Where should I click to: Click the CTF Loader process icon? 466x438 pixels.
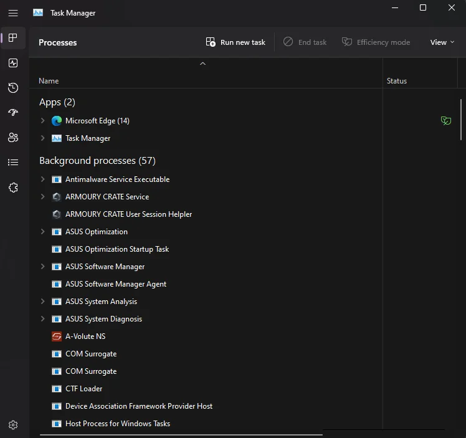tap(57, 389)
